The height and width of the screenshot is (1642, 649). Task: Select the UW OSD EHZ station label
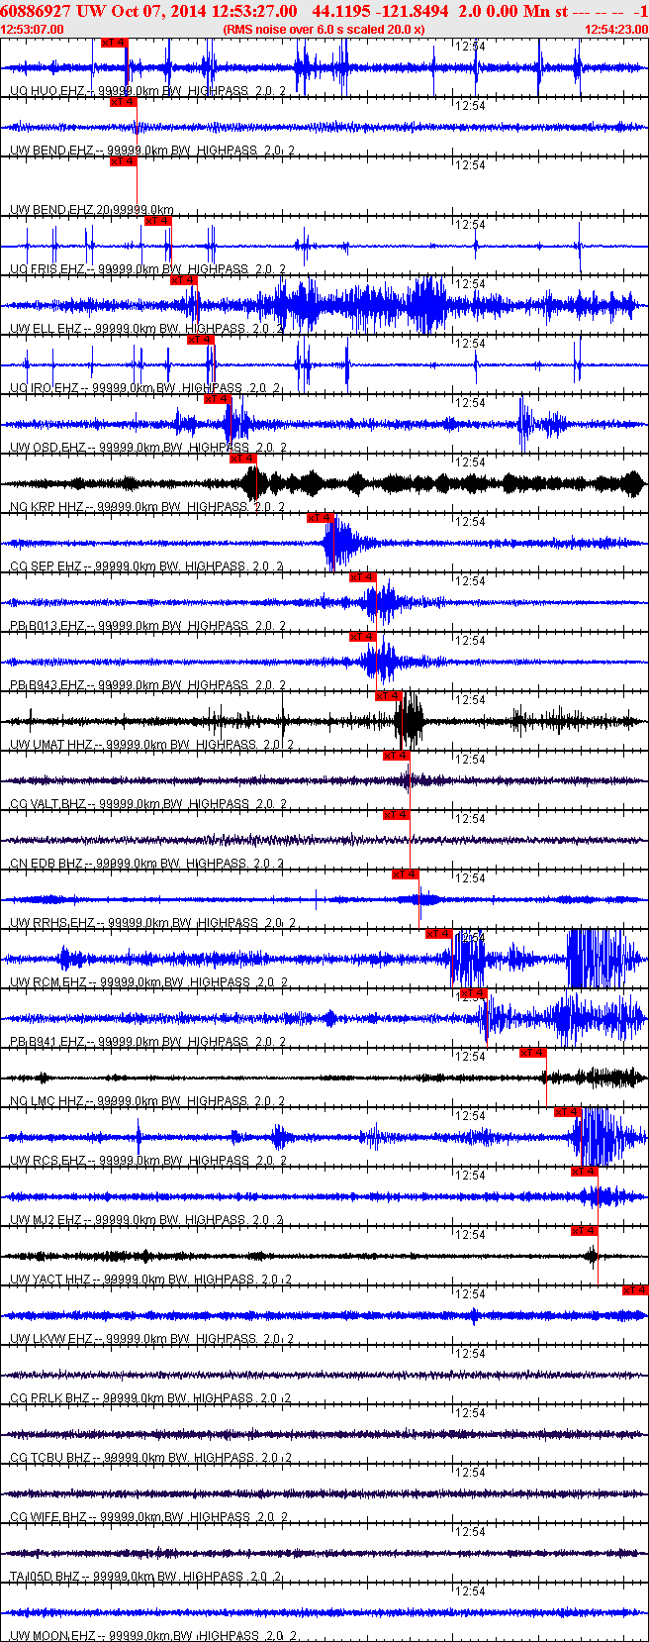pos(148,448)
